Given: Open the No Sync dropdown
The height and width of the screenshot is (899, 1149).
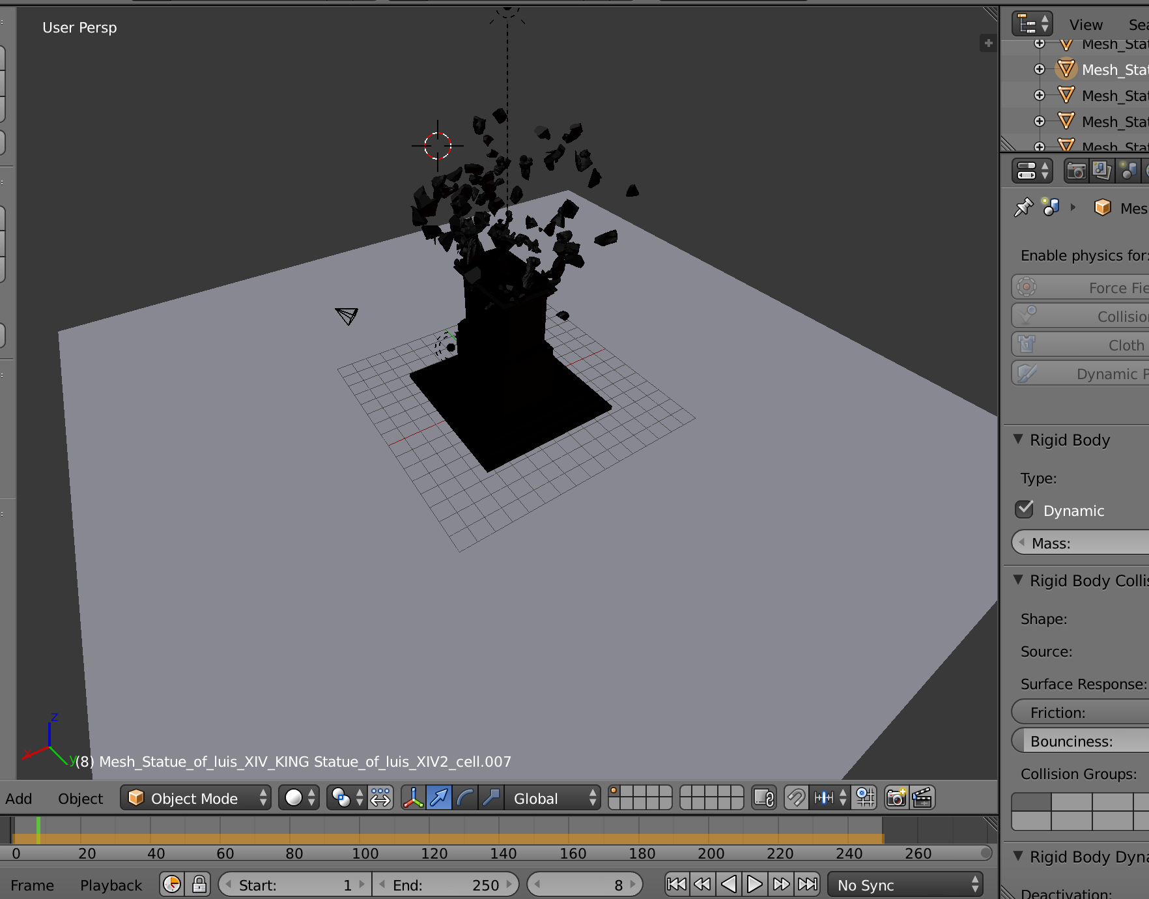Looking at the screenshot, I should pos(905,885).
